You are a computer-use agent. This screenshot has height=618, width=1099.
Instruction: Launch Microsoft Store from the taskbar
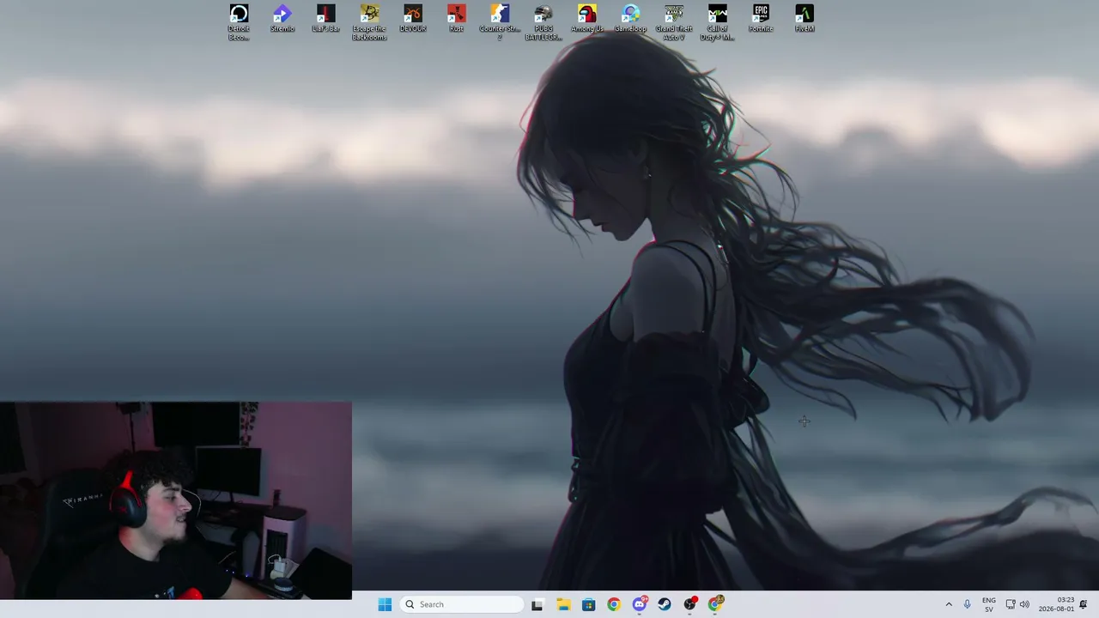[x=588, y=604]
